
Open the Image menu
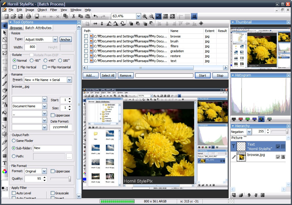[x=30, y=10]
